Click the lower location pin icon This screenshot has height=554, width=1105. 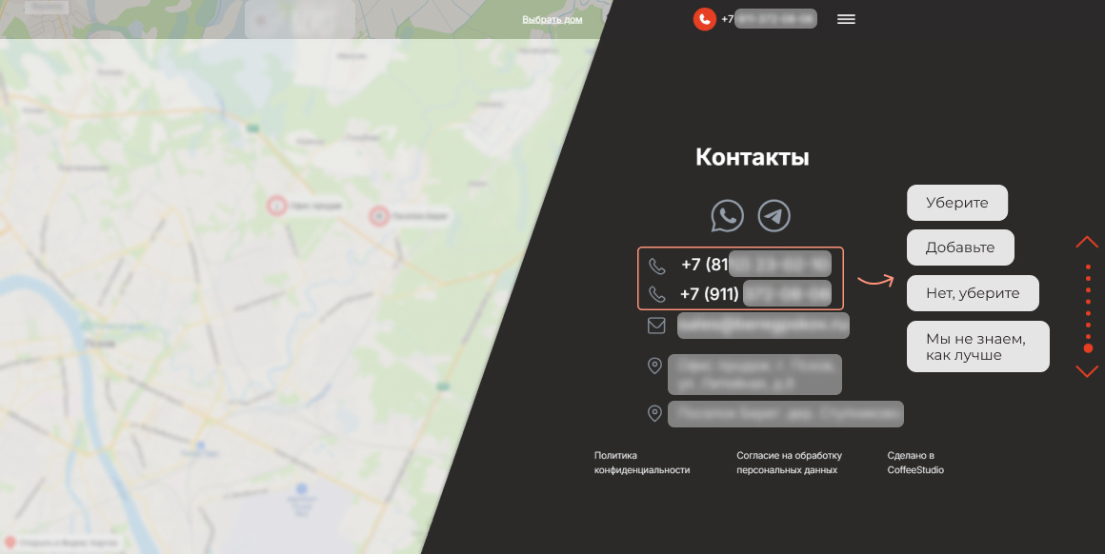pos(654,411)
